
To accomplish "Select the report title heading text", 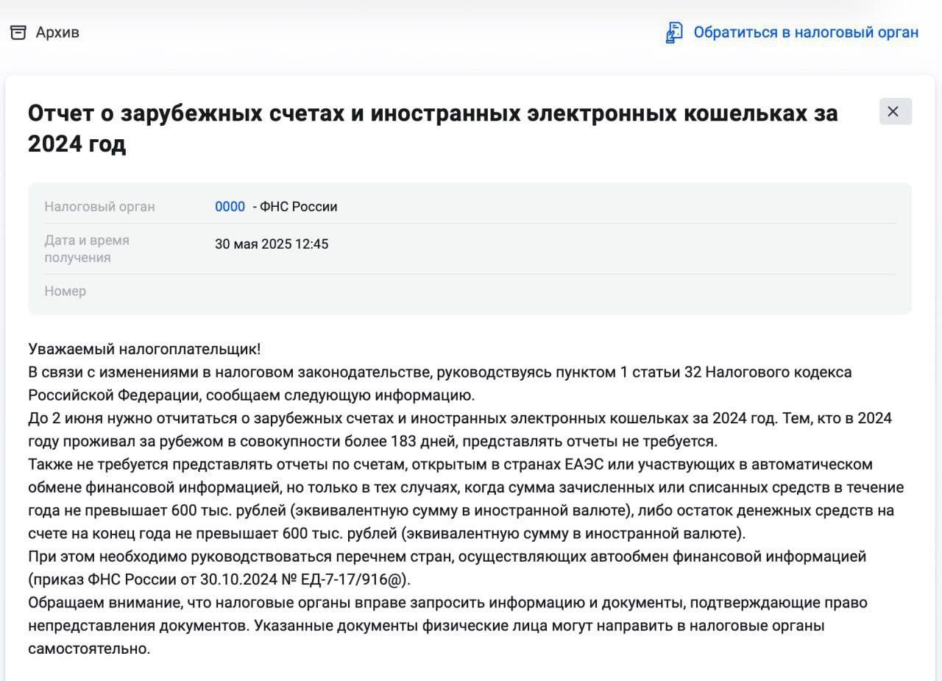I will pyautogui.click(x=433, y=129).
